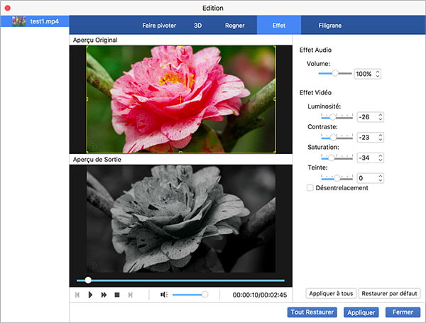The width and height of the screenshot is (426, 323).
Task: Click the red close window button
Action: click(8, 8)
